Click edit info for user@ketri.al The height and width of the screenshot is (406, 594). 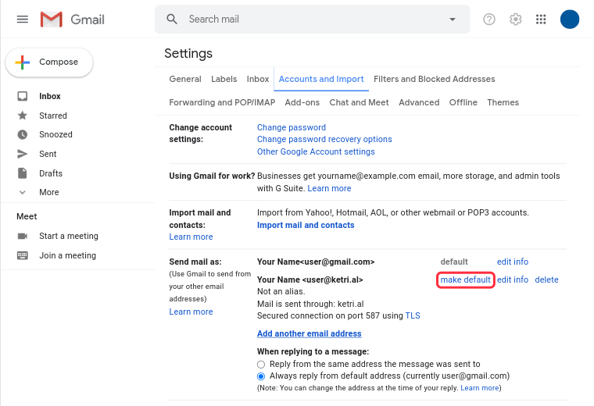tap(513, 280)
